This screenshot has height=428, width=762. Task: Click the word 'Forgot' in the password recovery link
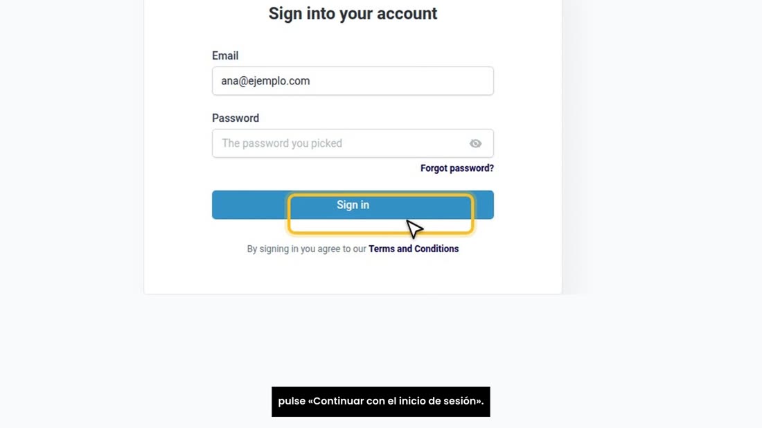(434, 168)
